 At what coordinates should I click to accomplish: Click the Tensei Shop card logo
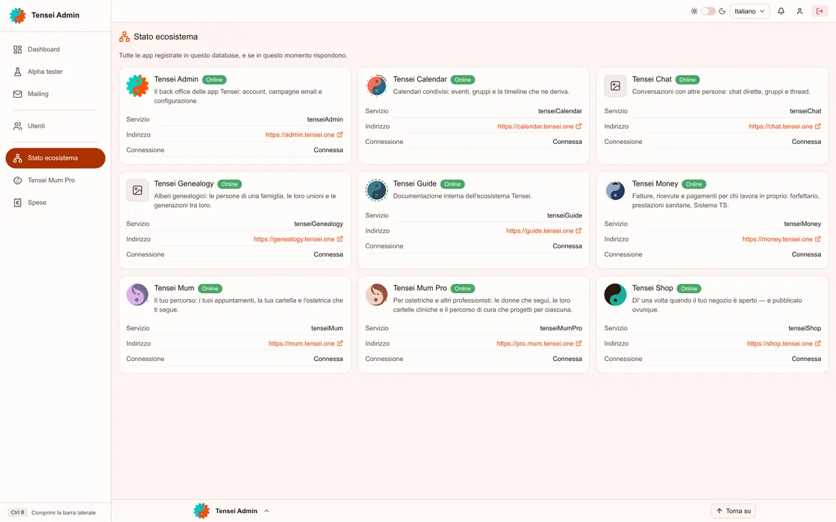coord(615,295)
